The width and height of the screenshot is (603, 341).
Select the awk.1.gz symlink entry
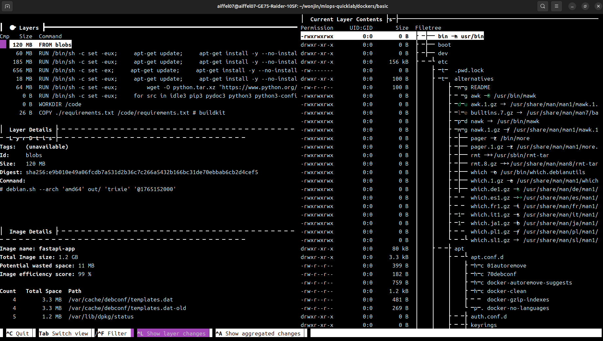(534, 104)
